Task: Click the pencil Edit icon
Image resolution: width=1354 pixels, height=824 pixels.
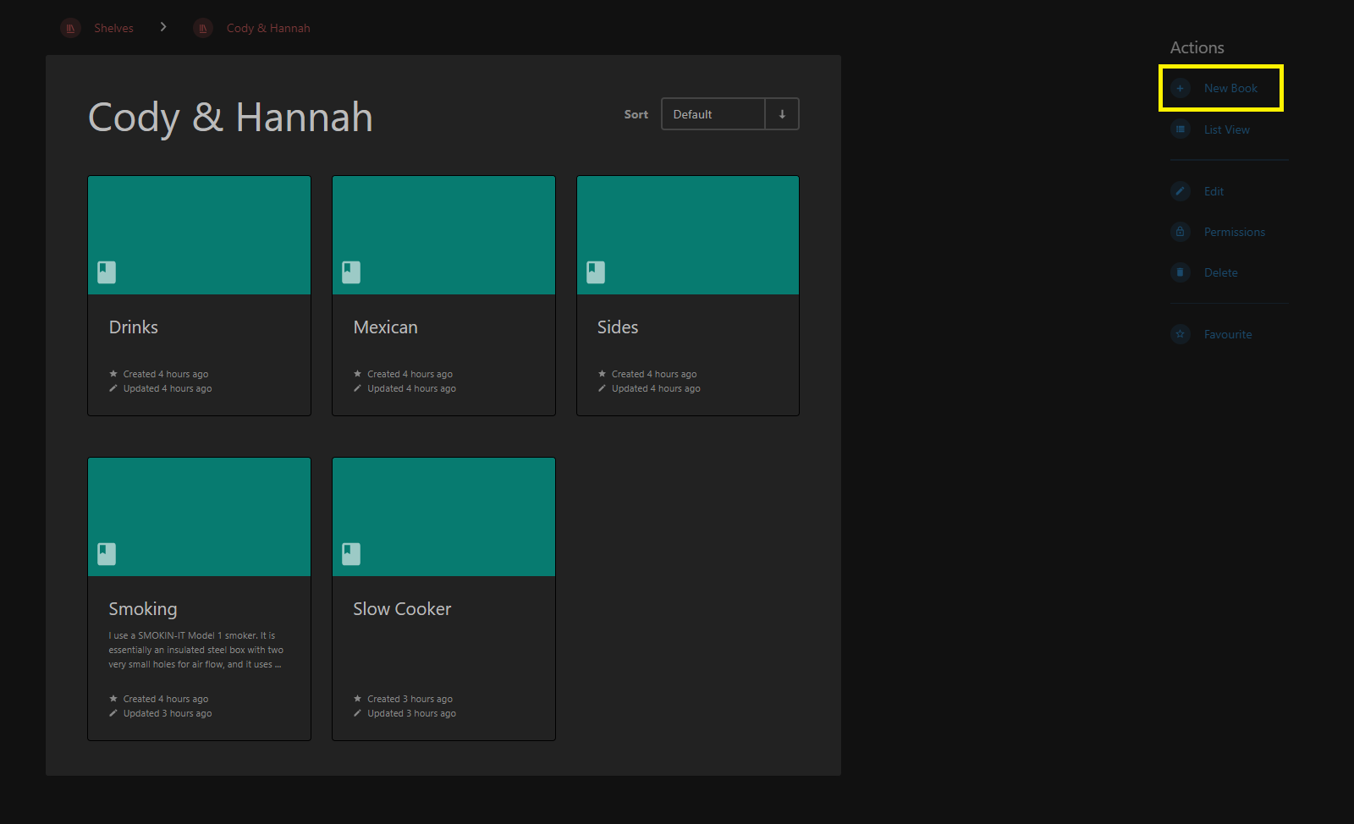Action: pos(1180,191)
